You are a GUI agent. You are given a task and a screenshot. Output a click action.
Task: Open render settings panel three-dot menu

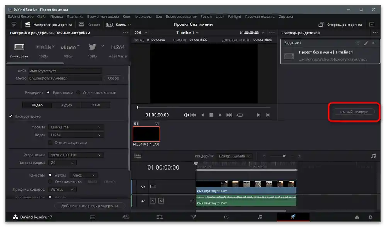(x=126, y=32)
